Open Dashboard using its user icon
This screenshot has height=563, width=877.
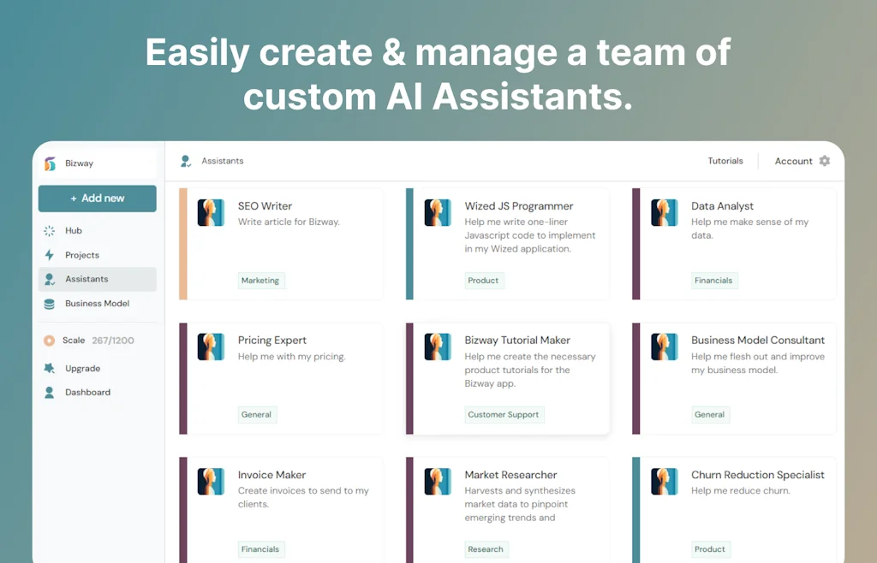coord(49,392)
